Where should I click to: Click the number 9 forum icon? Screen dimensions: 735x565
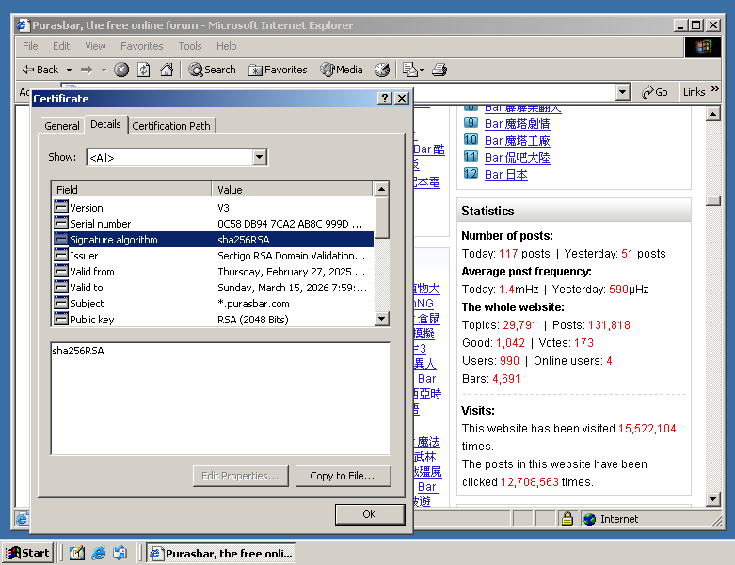[471, 123]
